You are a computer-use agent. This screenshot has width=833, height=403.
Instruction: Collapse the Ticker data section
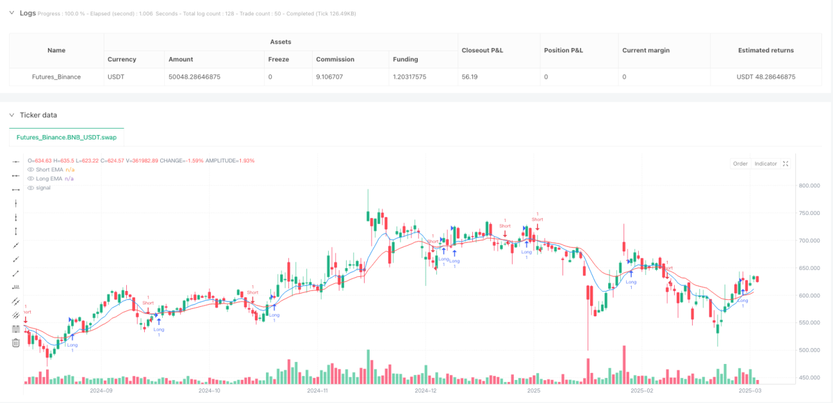pyautogui.click(x=12, y=115)
